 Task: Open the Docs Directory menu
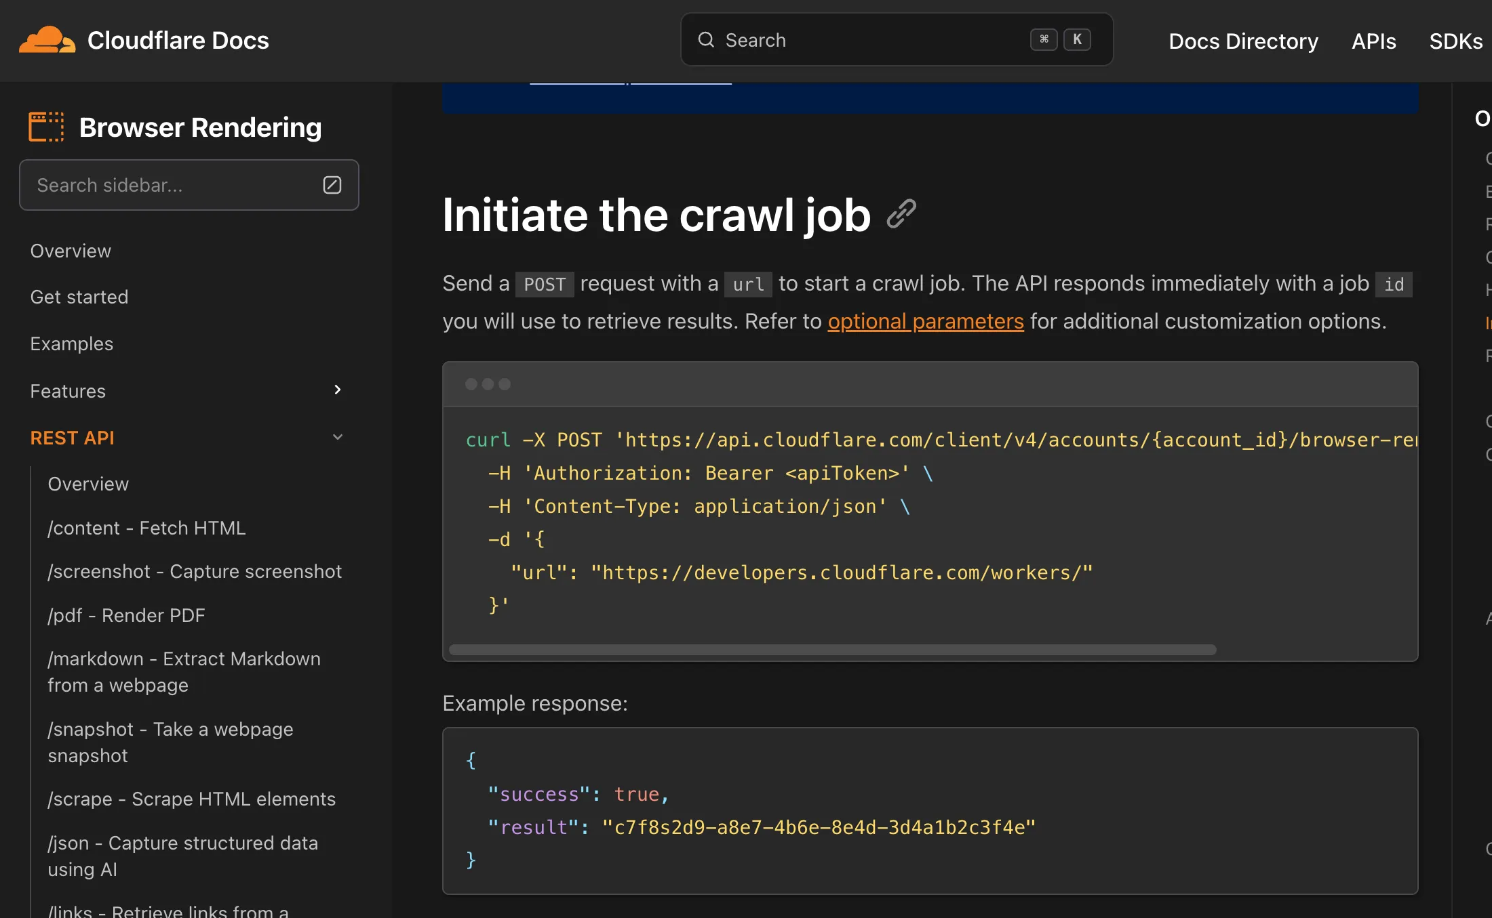[1243, 41]
